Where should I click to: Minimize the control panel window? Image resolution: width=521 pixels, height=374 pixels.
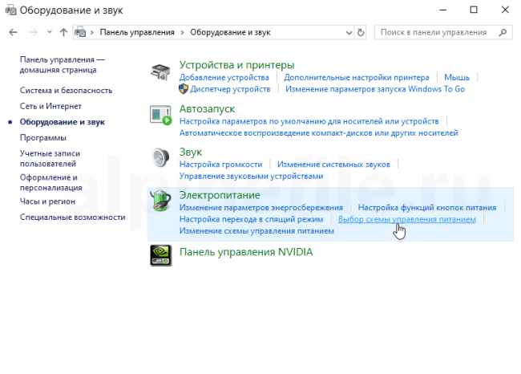442,10
